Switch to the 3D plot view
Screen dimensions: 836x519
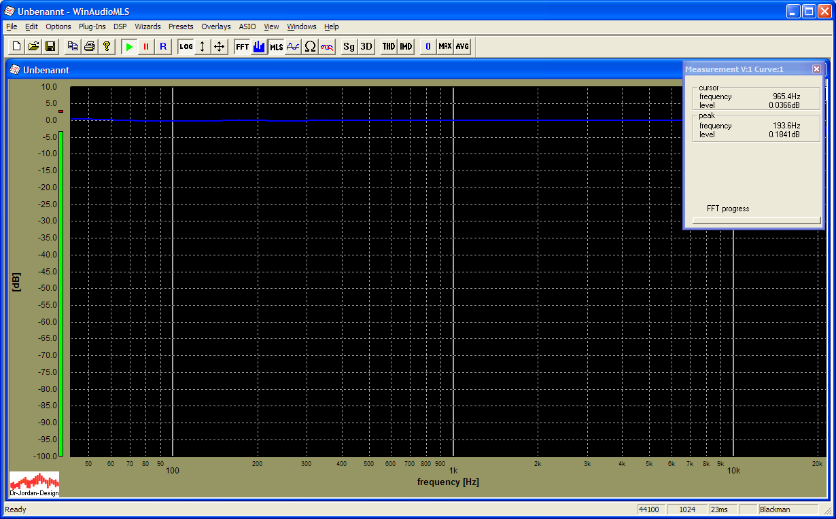(x=366, y=47)
